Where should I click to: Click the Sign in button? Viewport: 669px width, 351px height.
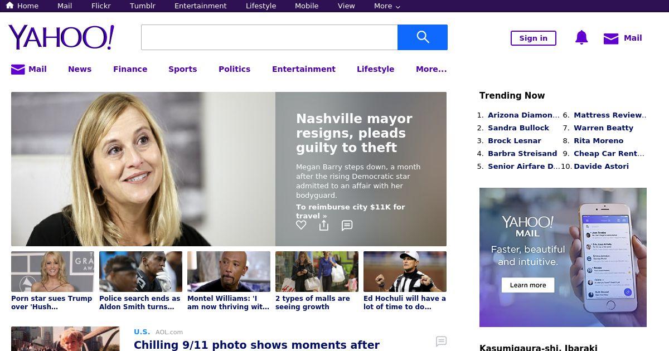(x=534, y=38)
